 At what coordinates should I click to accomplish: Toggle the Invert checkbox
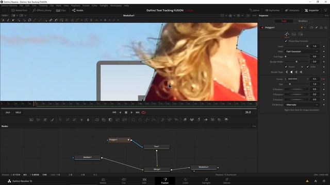[x=286, y=67]
